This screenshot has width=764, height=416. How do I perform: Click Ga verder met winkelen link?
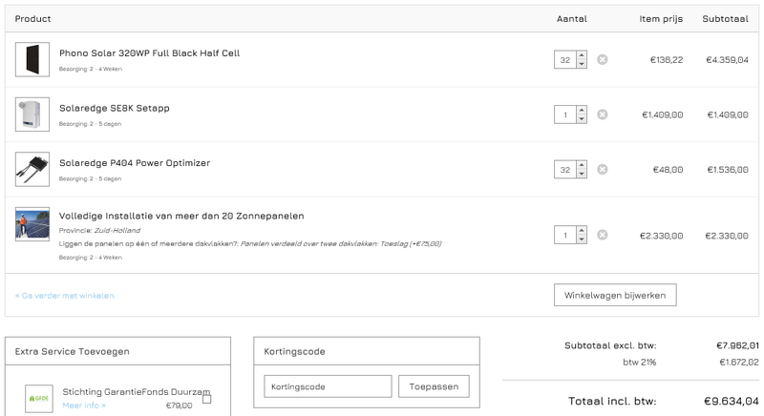pyautogui.click(x=64, y=296)
